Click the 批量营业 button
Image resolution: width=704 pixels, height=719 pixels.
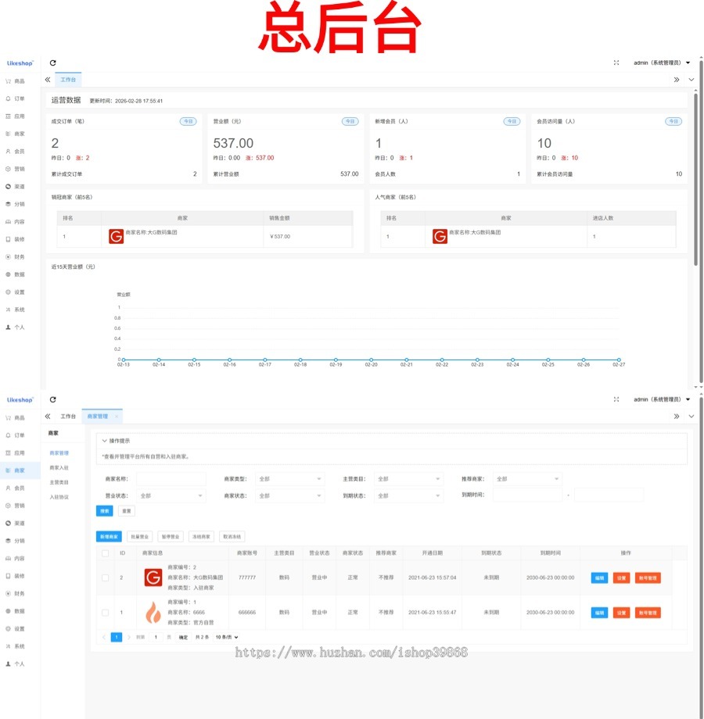click(139, 536)
